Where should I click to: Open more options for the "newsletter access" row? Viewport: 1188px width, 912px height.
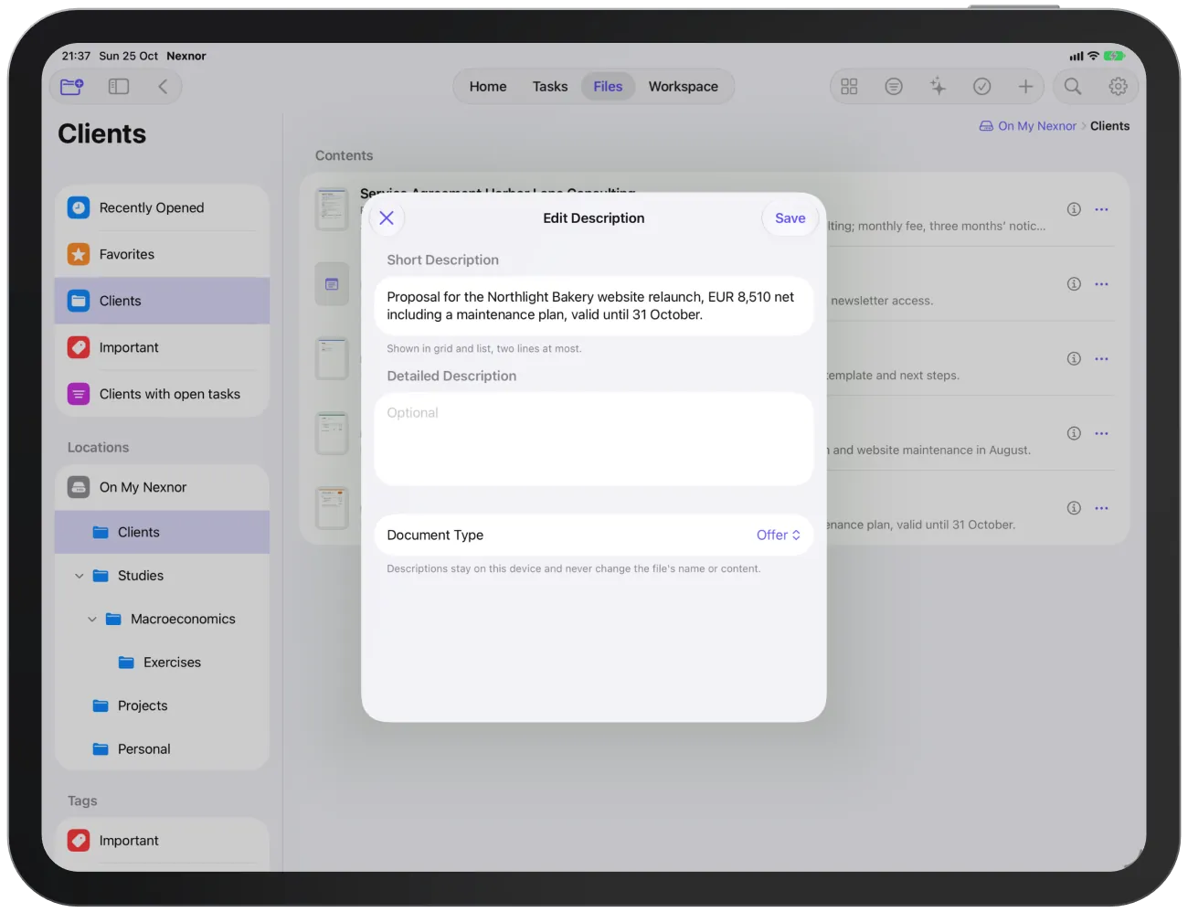click(x=1102, y=284)
